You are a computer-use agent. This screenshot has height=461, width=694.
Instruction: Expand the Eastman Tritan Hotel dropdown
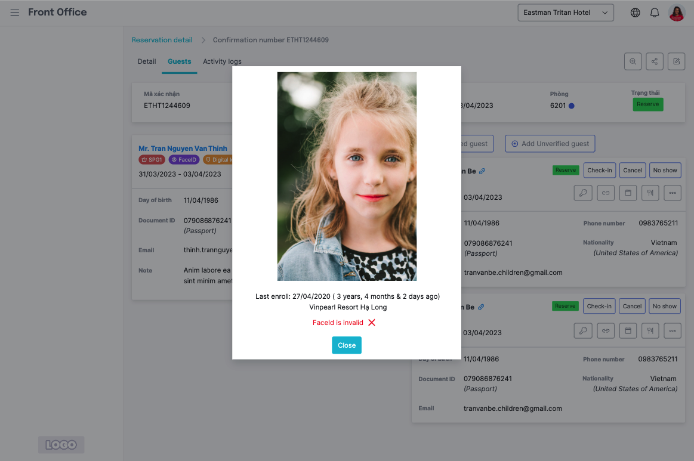coord(565,13)
